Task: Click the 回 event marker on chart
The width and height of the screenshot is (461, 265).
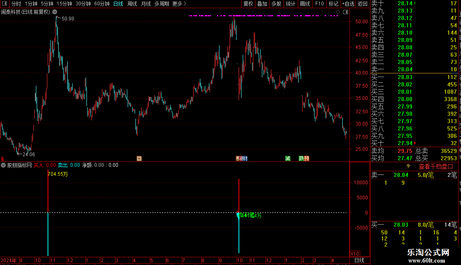Action: tap(139, 159)
